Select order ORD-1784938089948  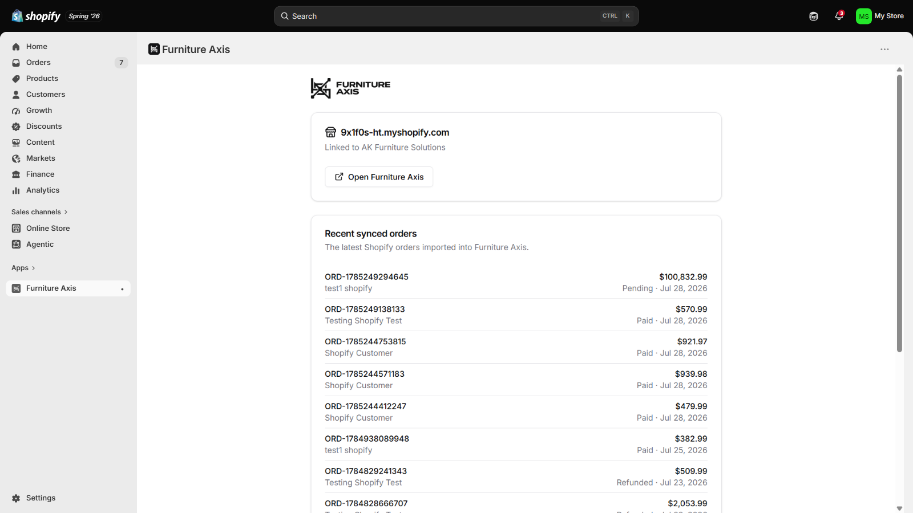516,445
